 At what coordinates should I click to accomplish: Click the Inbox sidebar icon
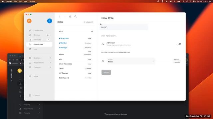click(x=30, y=76)
